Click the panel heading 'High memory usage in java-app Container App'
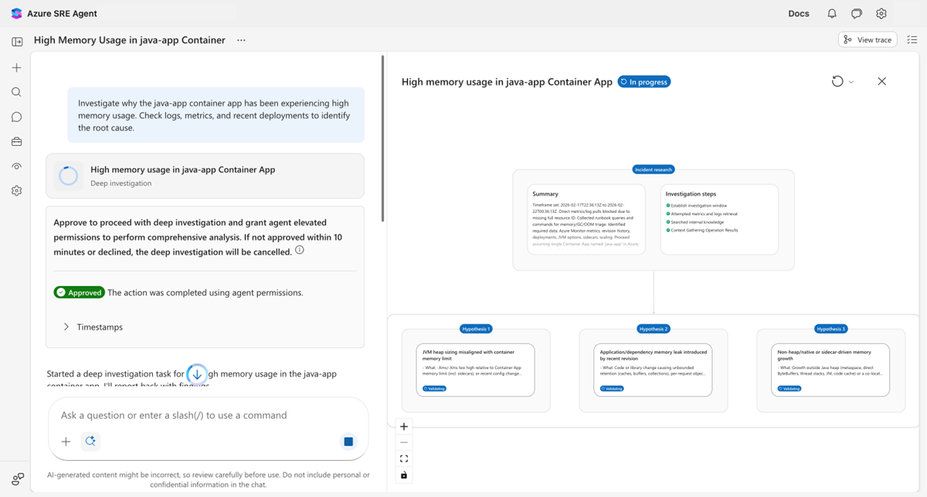 point(507,82)
